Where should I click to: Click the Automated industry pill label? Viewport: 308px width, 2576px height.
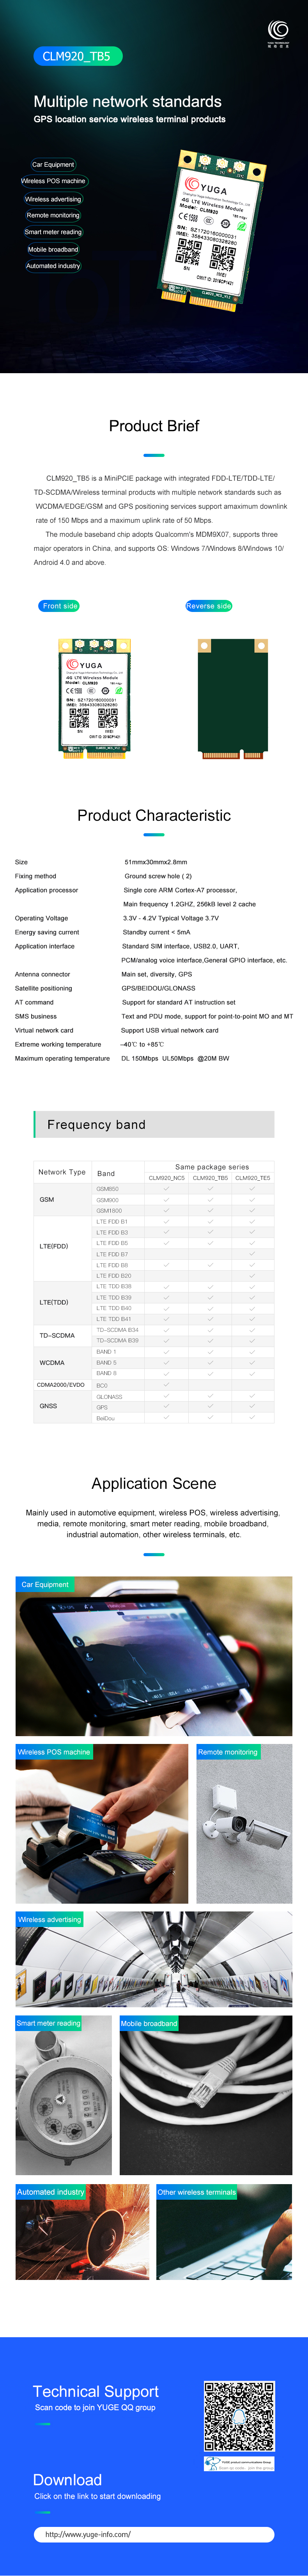[53, 266]
